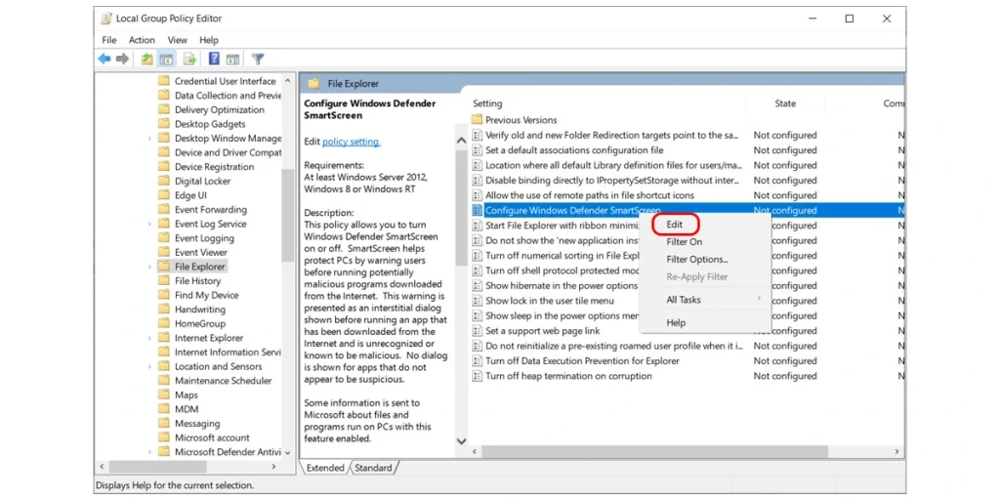Click the Previous Versions folder icon
This screenshot has height=500, width=1000.
477,120
